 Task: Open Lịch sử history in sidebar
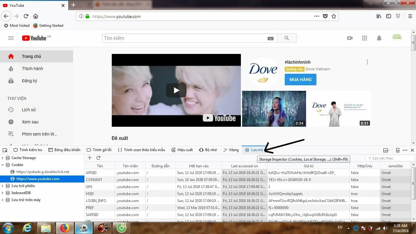37,110
